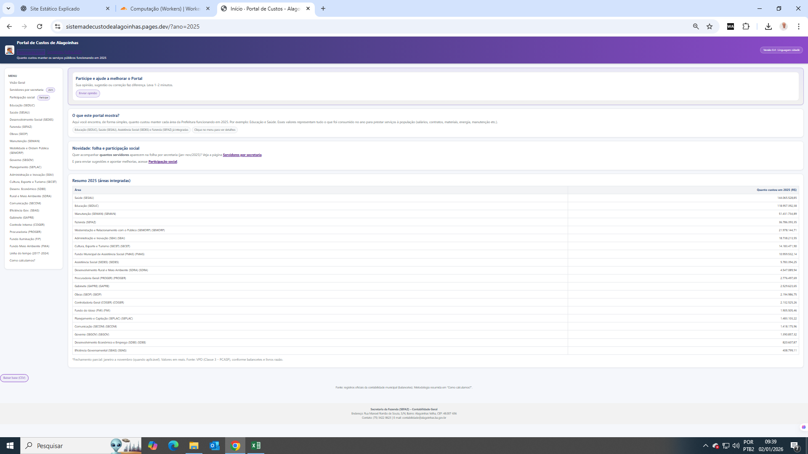Show hidden system tray icons
Screen dimensions: 808x454
(x=705, y=446)
